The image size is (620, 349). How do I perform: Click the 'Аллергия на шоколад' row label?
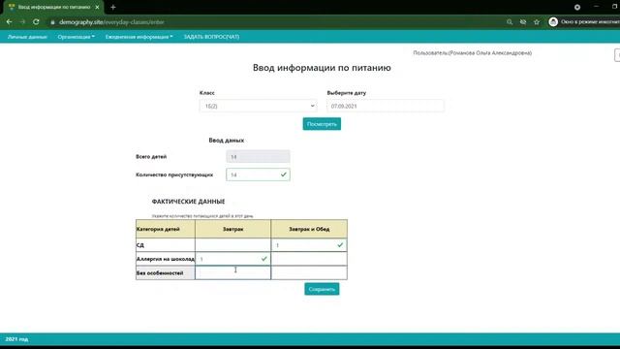166,259
